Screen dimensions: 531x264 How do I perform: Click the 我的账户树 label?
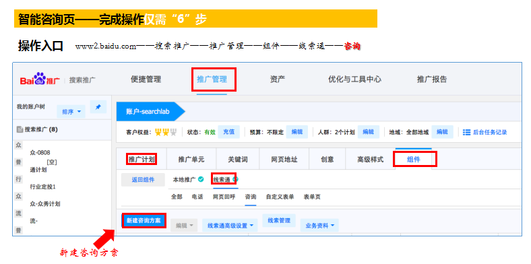point(31,106)
